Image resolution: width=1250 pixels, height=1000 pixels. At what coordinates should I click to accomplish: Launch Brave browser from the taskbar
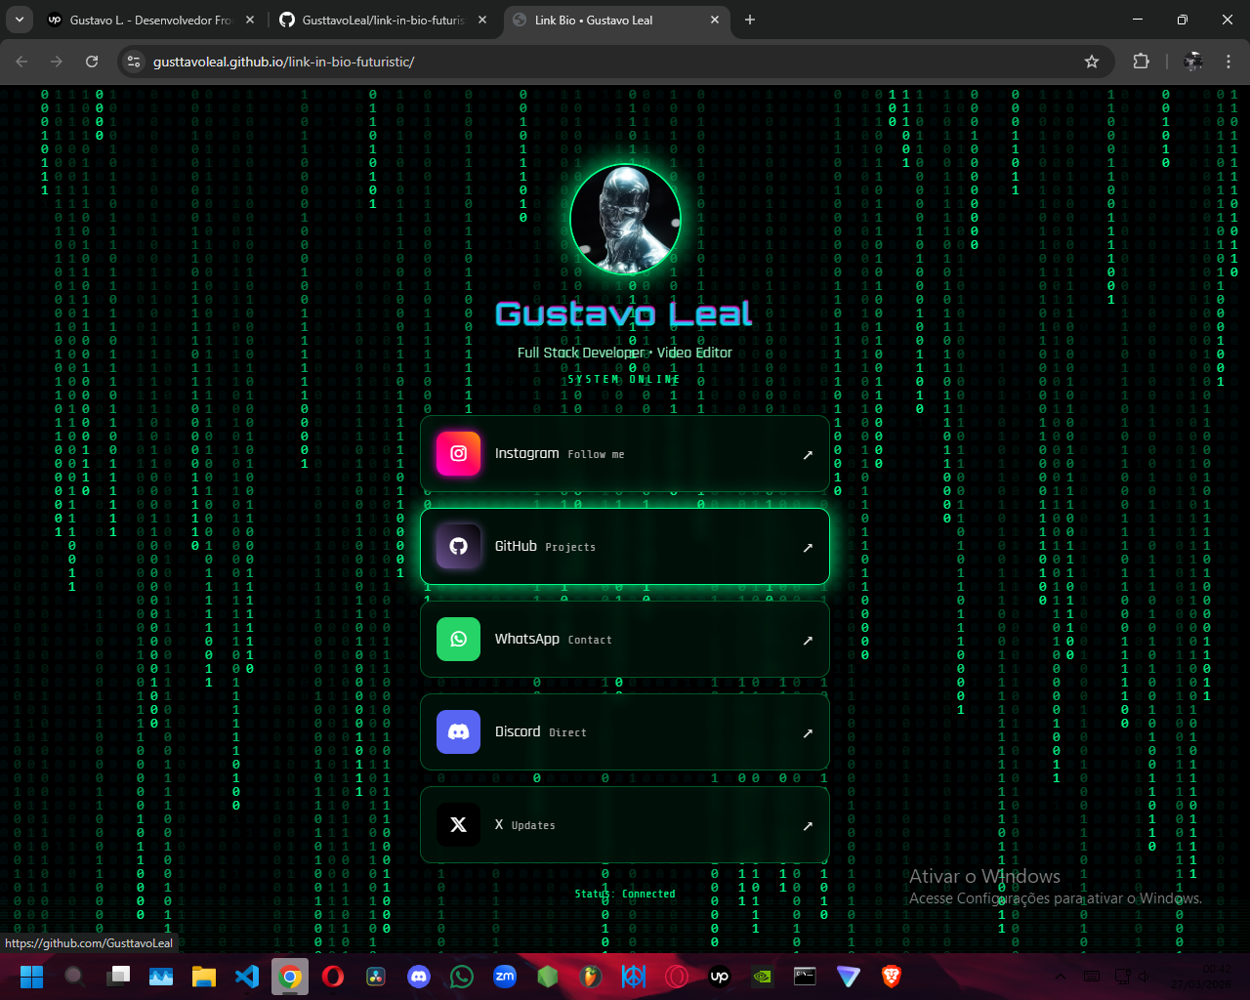coord(890,976)
